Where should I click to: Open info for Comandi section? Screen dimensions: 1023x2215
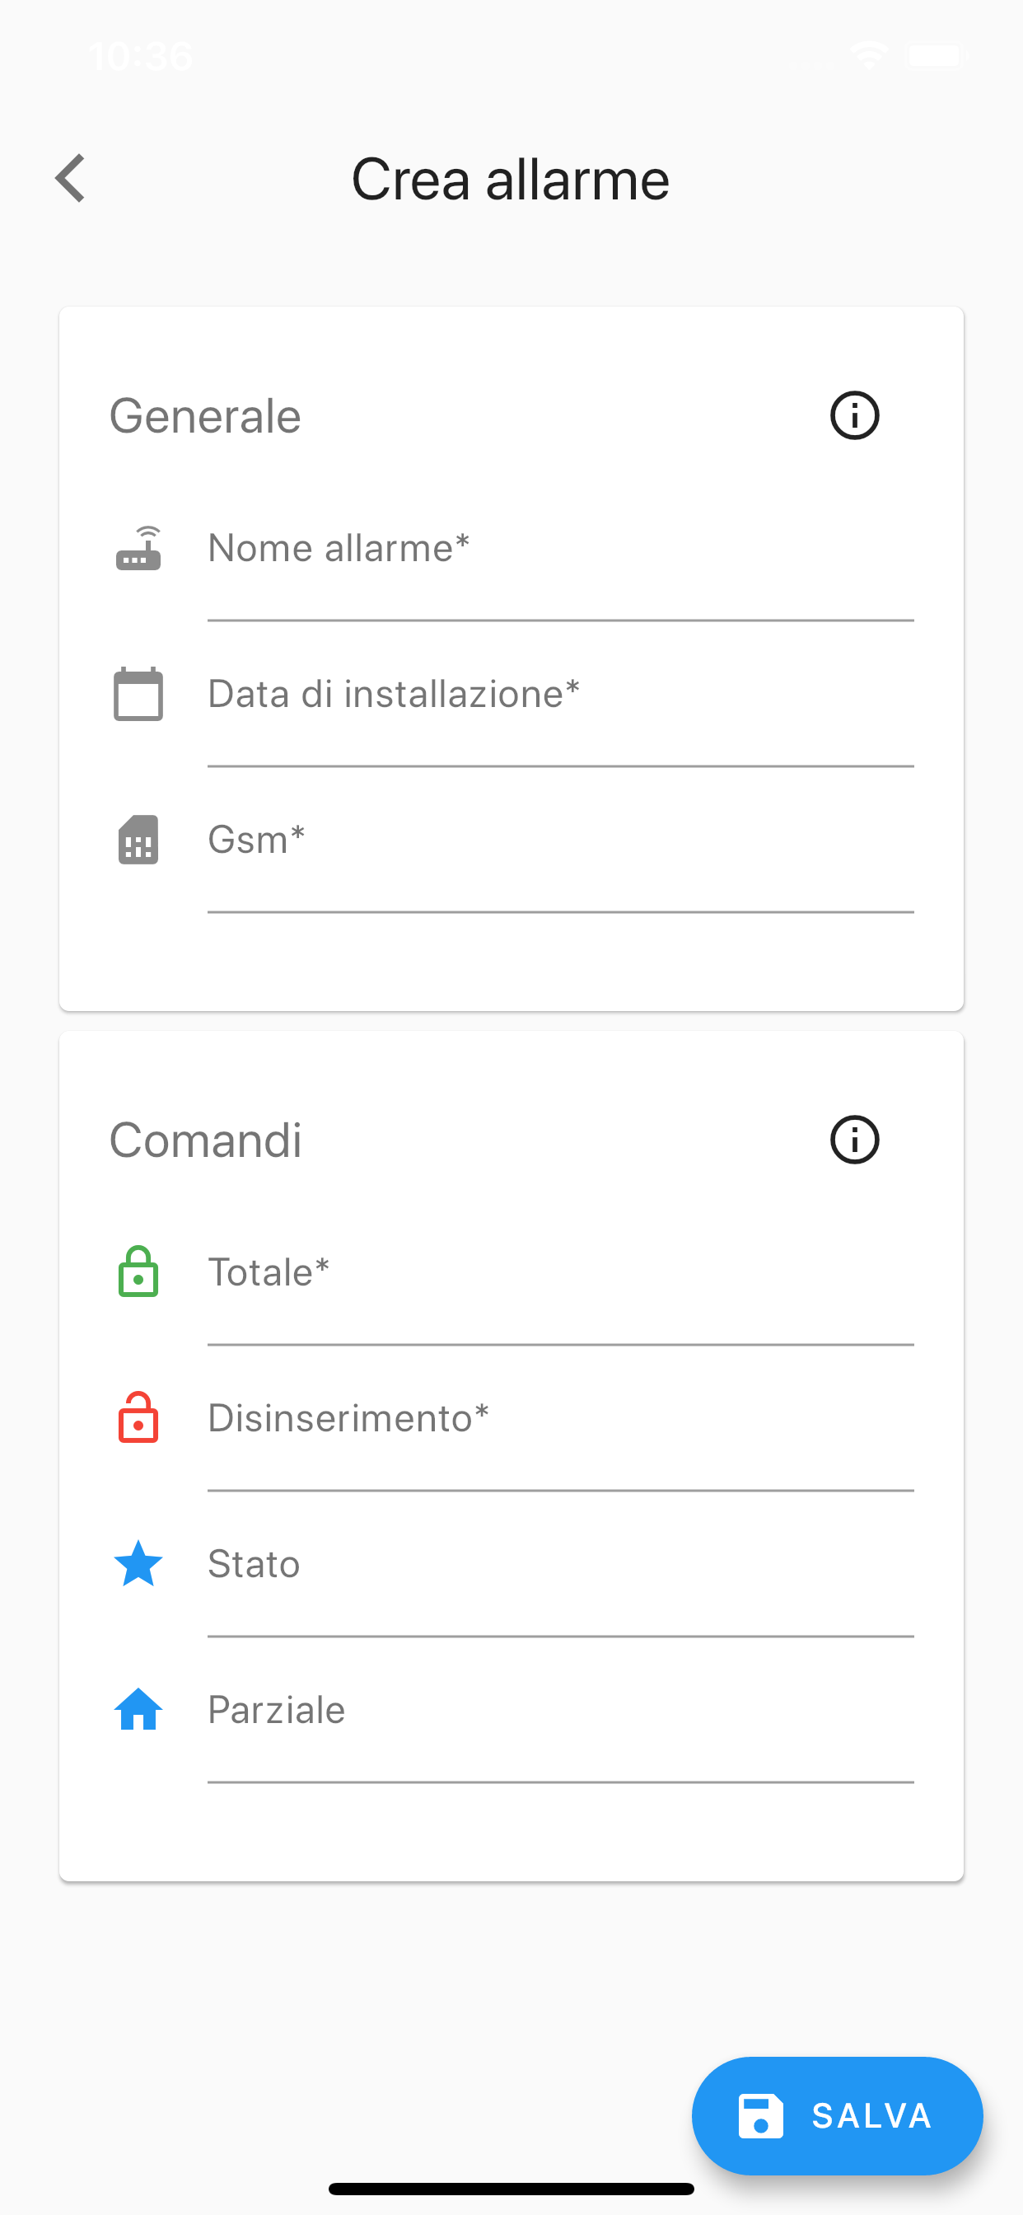pyautogui.click(x=853, y=1140)
